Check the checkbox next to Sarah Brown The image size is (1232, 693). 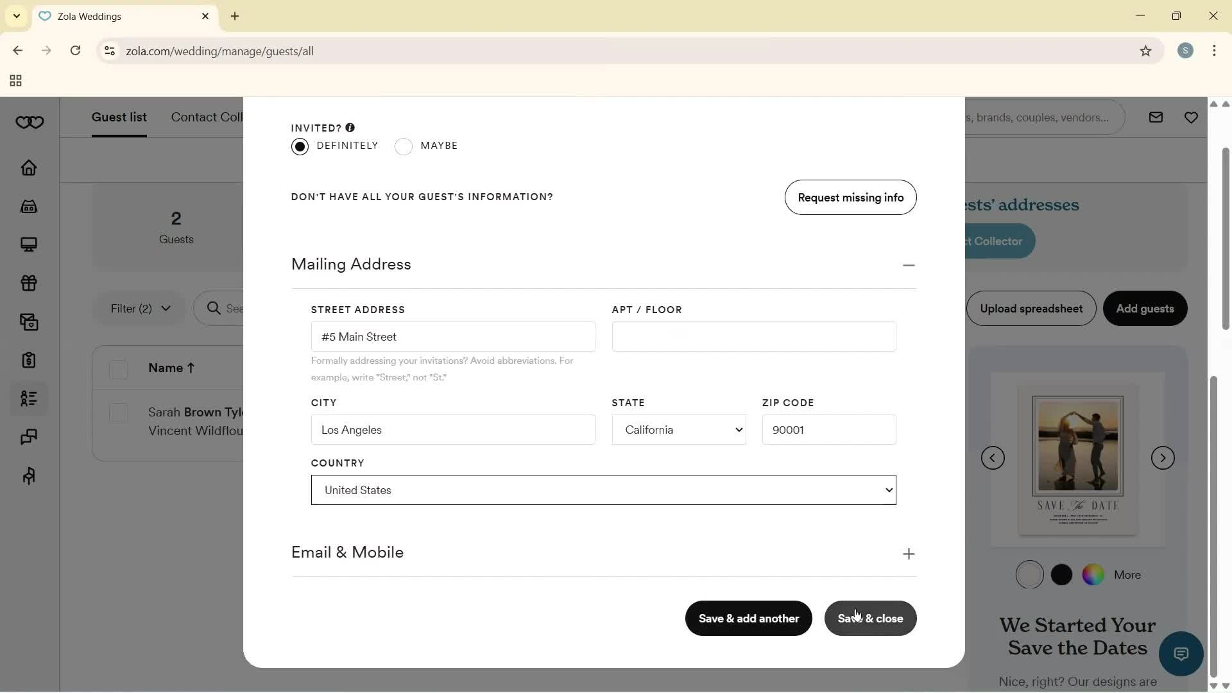[x=119, y=413]
